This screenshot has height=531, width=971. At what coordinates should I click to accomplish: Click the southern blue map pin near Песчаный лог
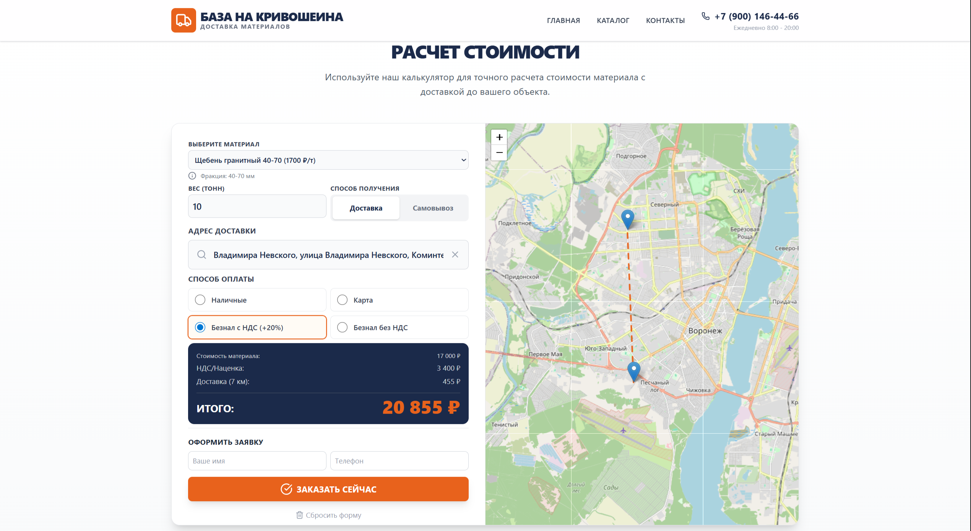point(633,371)
